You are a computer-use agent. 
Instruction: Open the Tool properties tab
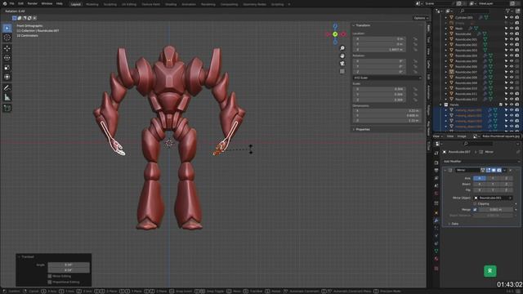click(436, 154)
